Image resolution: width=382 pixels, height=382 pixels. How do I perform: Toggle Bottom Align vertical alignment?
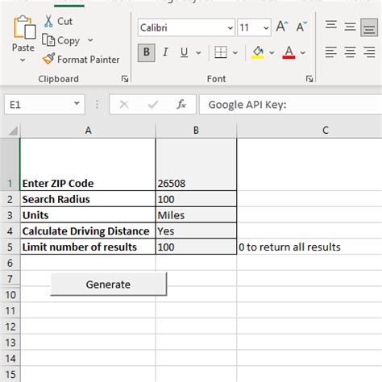click(x=369, y=27)
